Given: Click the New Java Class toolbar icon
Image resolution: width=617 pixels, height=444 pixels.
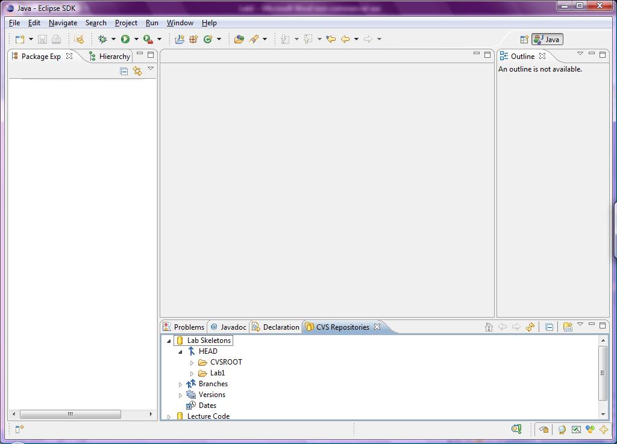Looking at the screenshot, I should (208, 39).
